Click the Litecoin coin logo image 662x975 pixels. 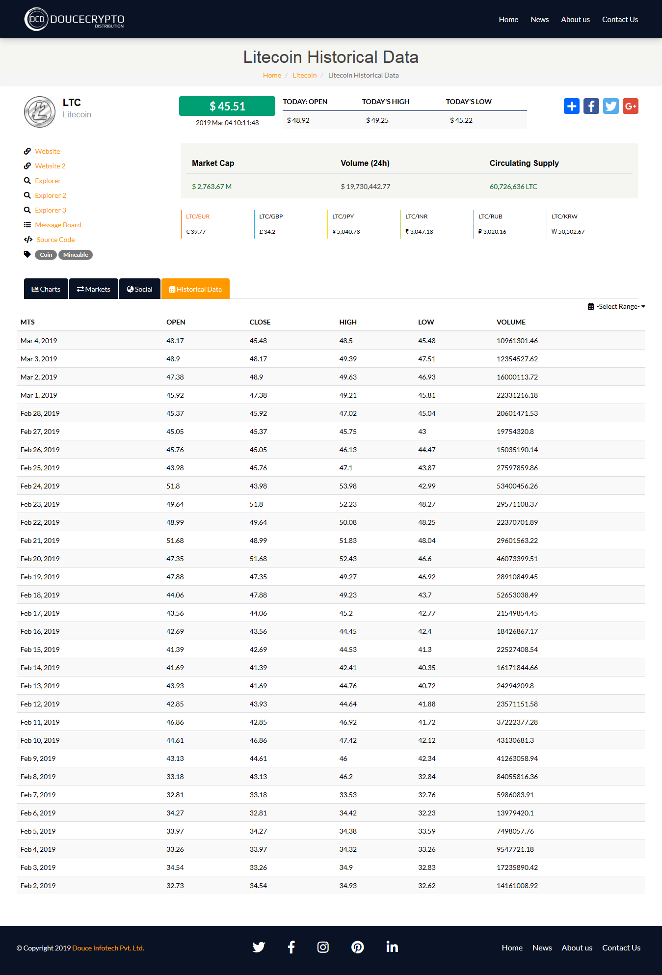tap(40, 112)
